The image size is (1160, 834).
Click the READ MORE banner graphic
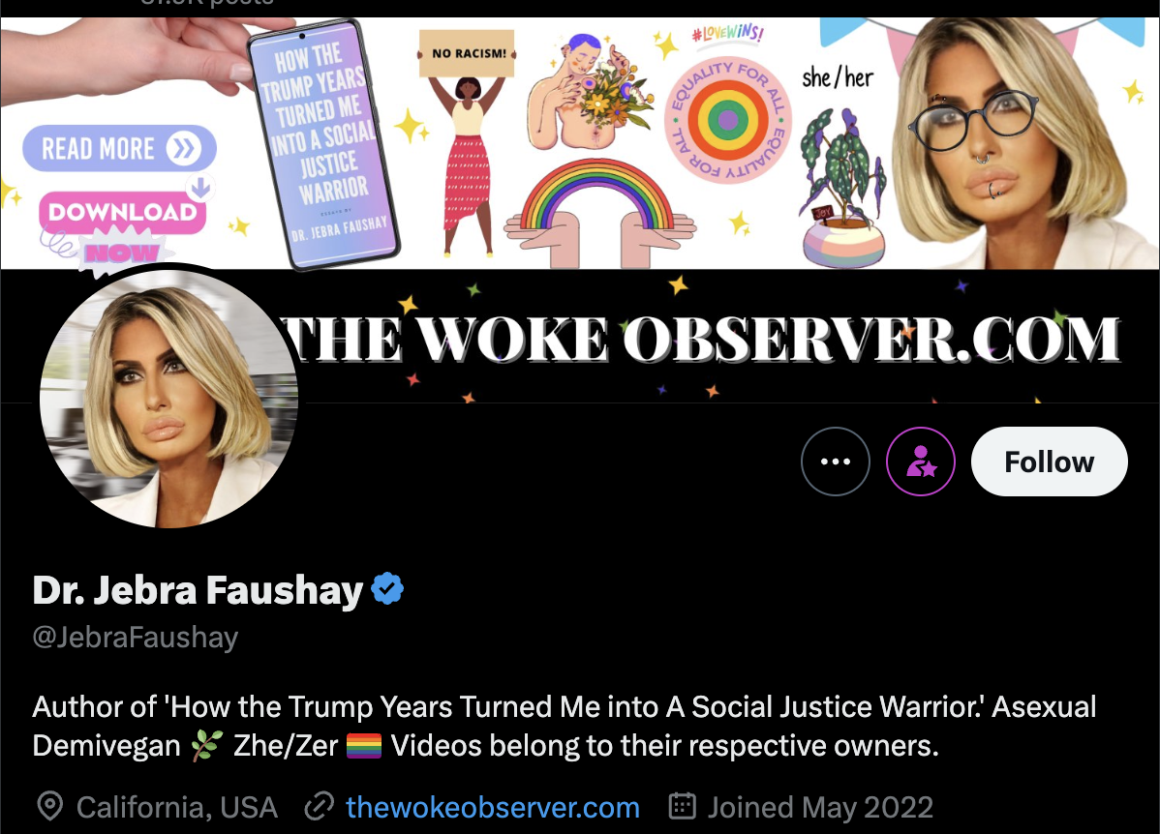click(x=120, y=149)
